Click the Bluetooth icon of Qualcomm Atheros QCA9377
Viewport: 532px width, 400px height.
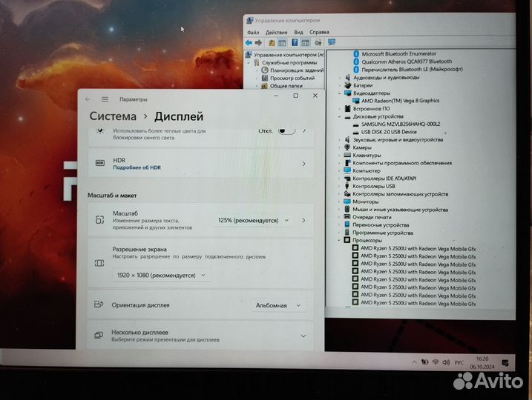tap(356, 61)
